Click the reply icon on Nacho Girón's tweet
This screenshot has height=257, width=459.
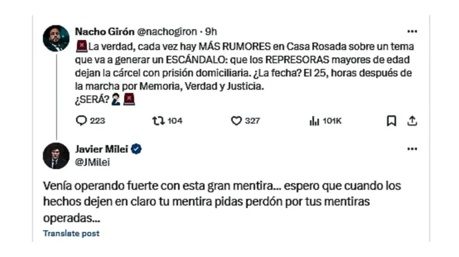(82, 121)
